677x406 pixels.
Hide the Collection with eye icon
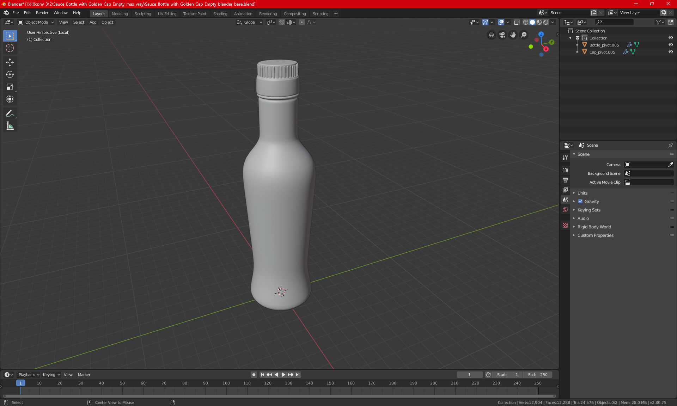tap(671, 38)
